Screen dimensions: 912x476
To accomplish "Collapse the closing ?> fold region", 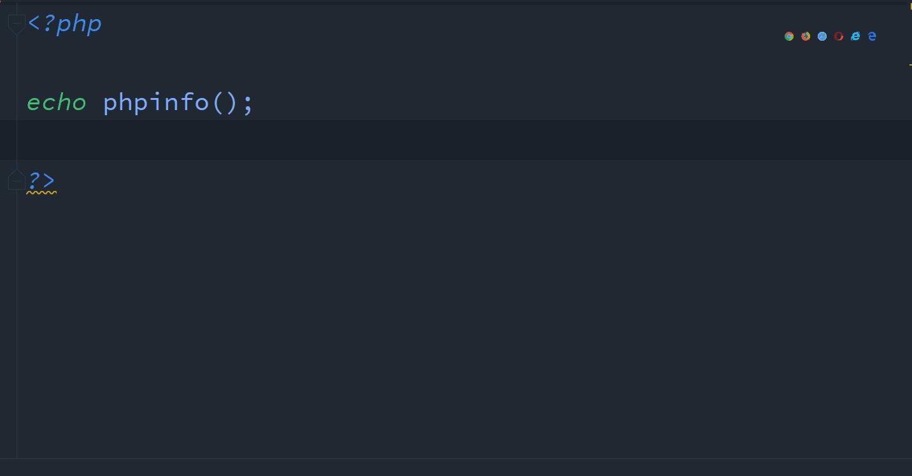I will click(17, 179).
